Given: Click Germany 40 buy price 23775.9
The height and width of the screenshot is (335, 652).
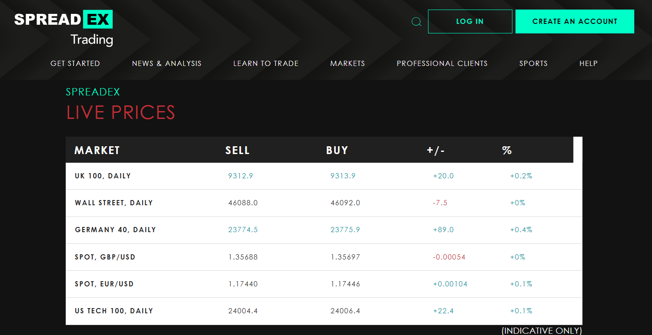Looking at the screenshot, I should tap(345, 230).
